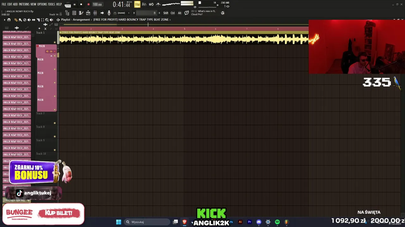Toggle the Alt key button

coord(180,13)
